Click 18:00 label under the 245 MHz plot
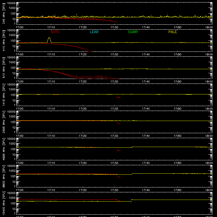The image size is (217, 217). [x=209, y=27]
